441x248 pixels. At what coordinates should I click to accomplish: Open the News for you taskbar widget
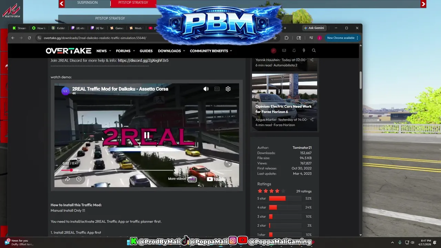[19, 242]
